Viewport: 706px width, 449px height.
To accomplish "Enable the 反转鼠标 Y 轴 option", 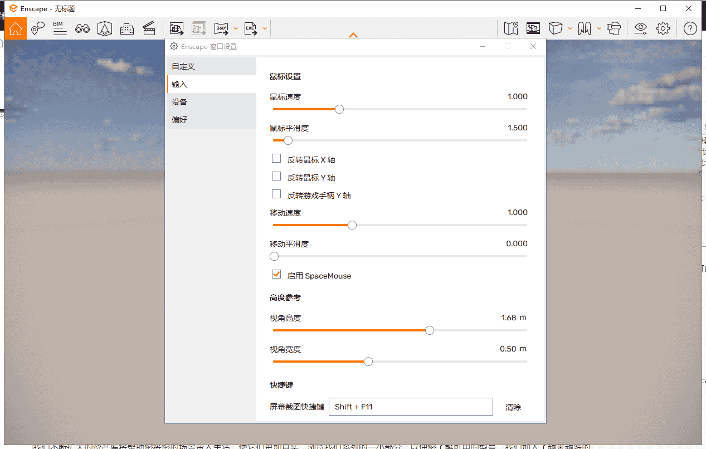I will (x=276, y=177).
